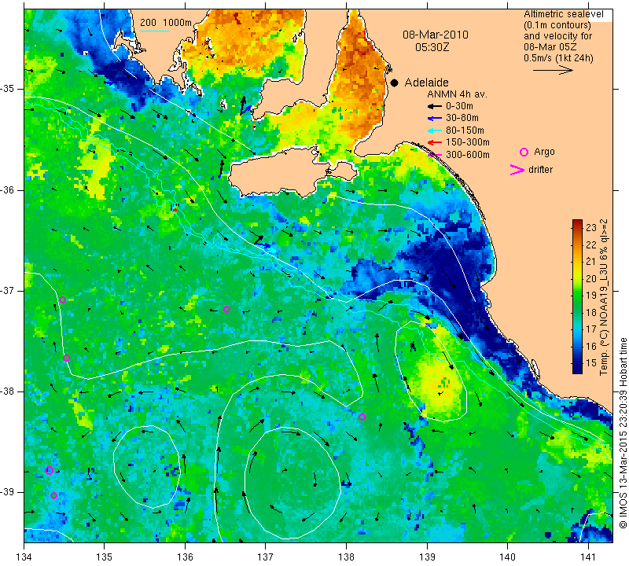Click the black 0-30m legend arrow
The width and height of the screenshot is (629, 566).
click(x=435, y=106)
